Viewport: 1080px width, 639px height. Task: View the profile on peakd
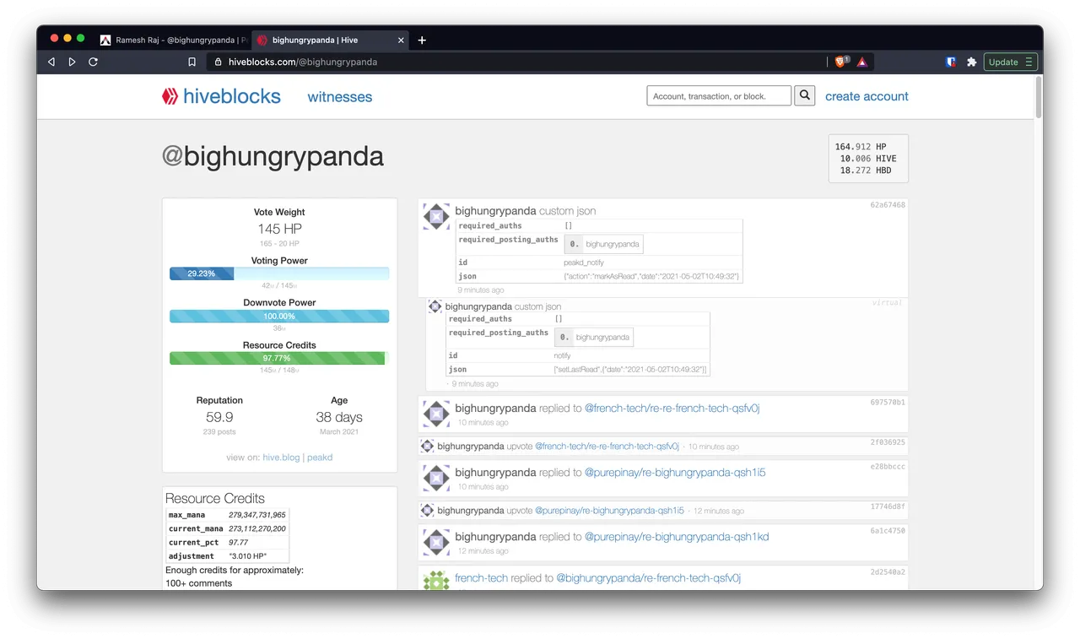[x=320, y=458]
